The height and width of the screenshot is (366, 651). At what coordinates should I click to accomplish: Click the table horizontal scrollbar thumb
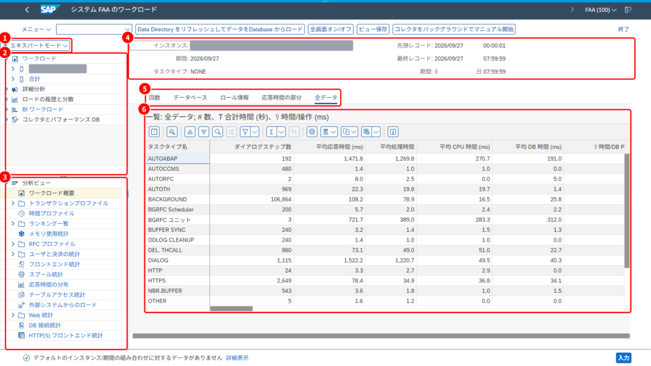[x=231, y=309]
